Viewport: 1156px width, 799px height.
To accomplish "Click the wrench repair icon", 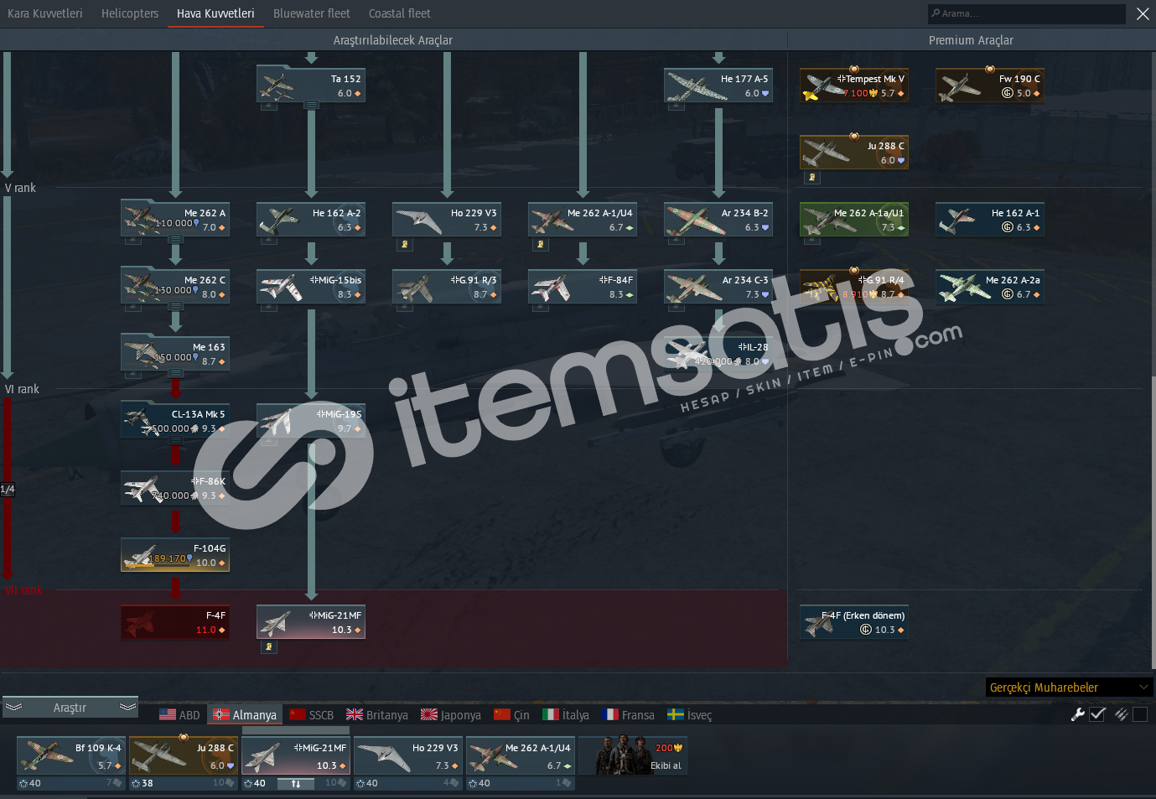I will tap(1078, 714).
